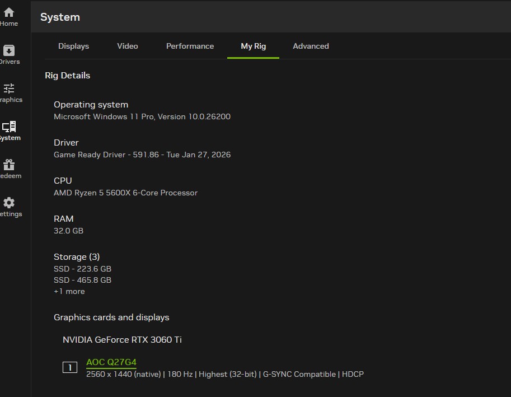Click the 'Driver' label
The width and height of the screenshot is (511, 397).
pyautogui.click(x=66, y=142)
